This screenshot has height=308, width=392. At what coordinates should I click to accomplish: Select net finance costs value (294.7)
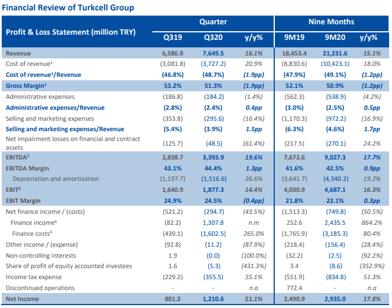coord(213,211)
